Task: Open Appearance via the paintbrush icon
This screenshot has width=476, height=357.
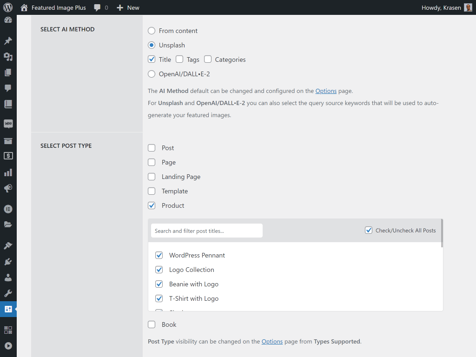Action: click(x=8, y=245)
